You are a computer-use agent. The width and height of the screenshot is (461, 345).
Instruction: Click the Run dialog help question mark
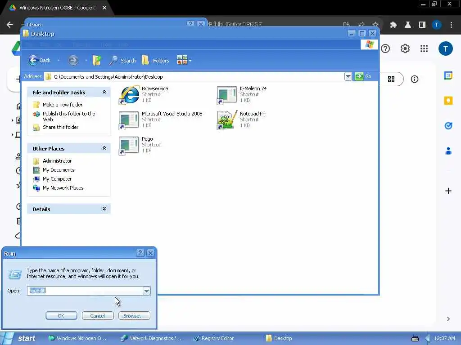click(x=140, y=253)
